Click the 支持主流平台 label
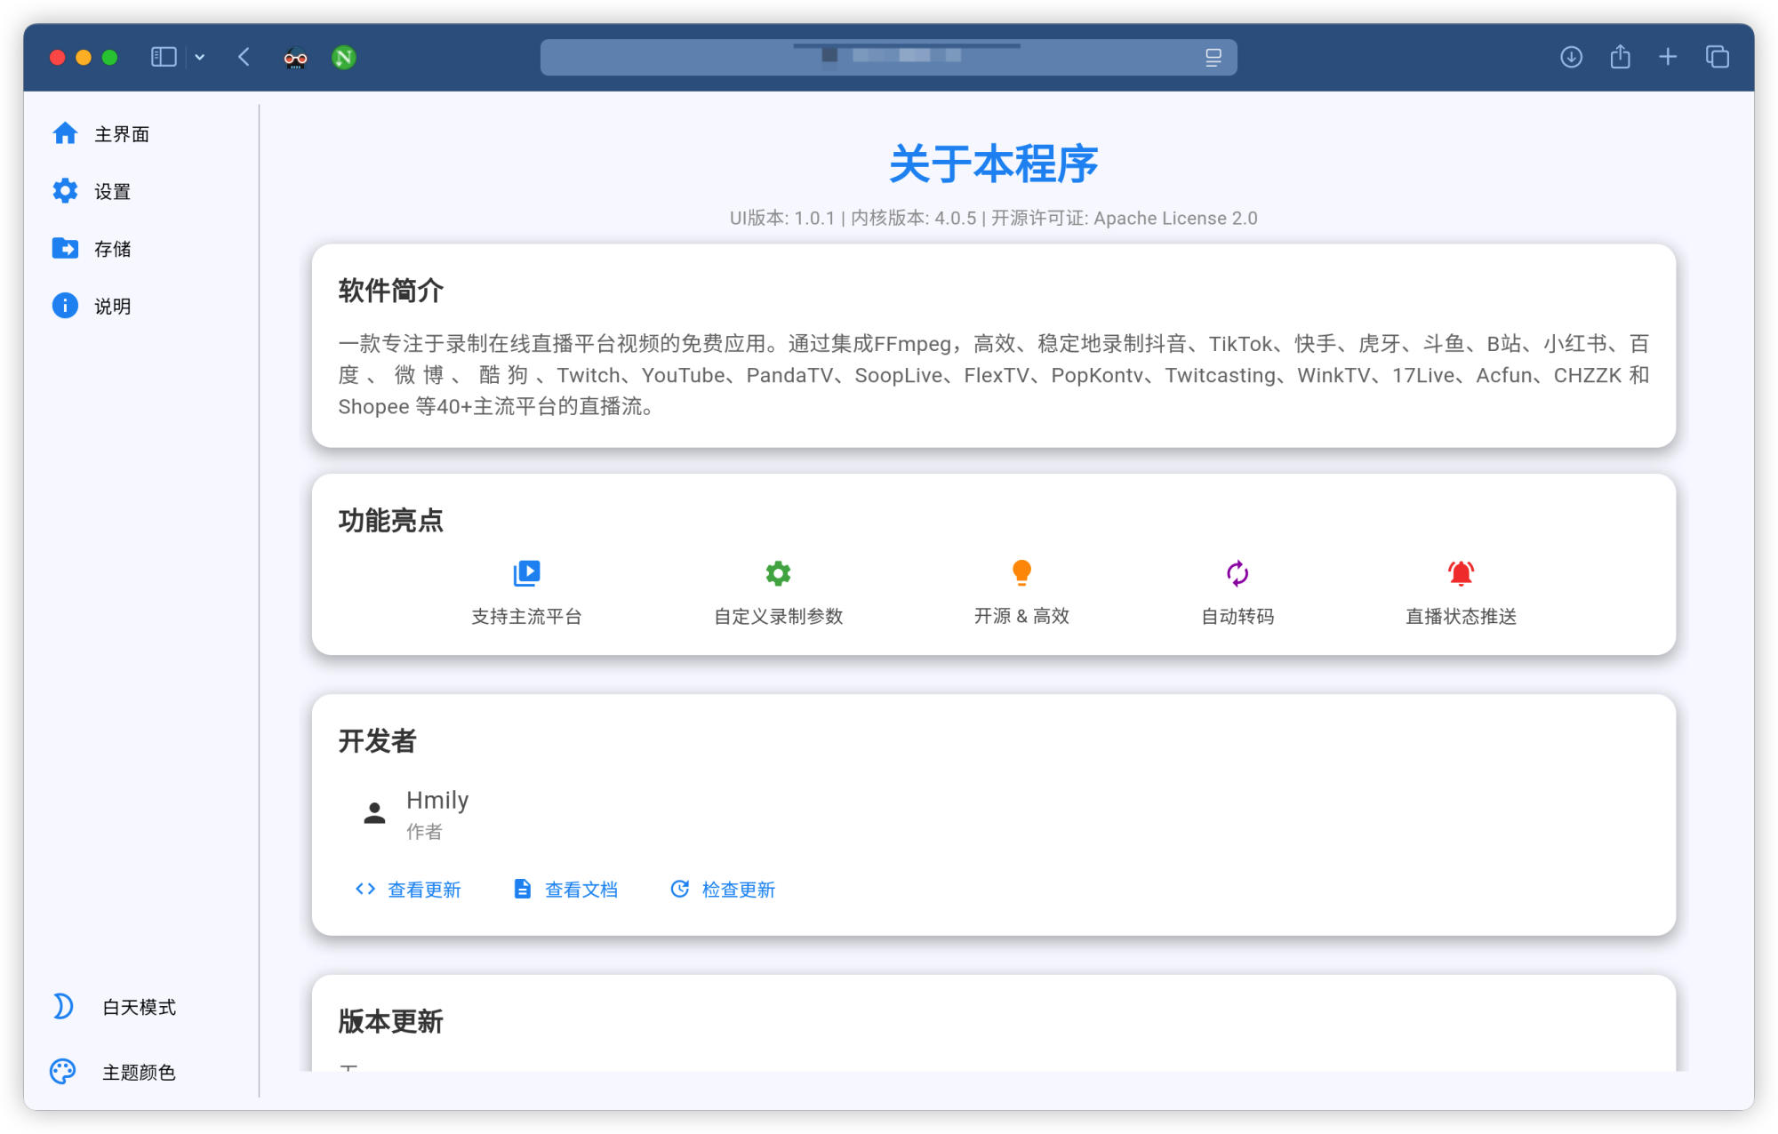1778x1134 pixels. tap(526, 617)
